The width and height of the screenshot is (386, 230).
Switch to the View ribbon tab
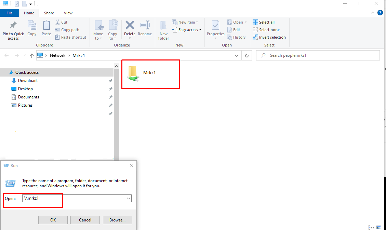click(68, 13)
